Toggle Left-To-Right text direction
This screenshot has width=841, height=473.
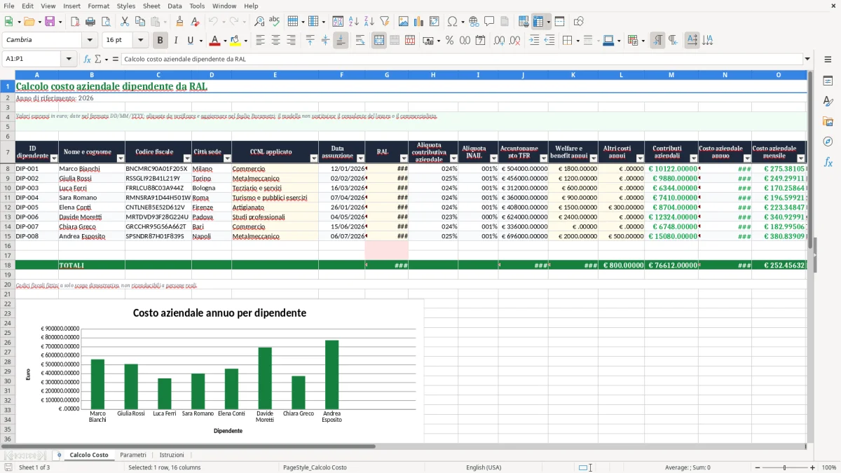[657, 41]
